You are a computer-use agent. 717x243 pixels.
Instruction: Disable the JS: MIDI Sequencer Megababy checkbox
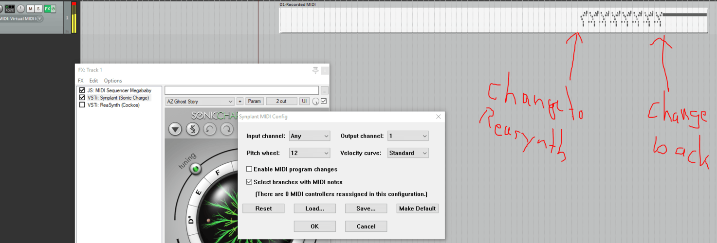(82, 90)
